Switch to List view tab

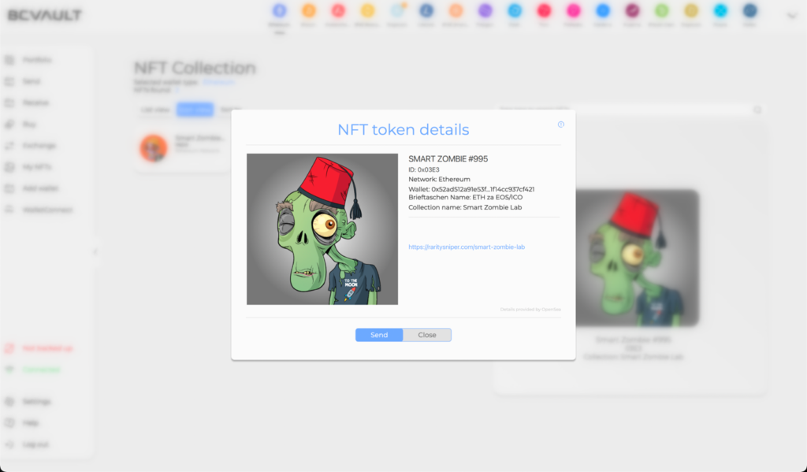pyautogui.click(x=155, y=110)
